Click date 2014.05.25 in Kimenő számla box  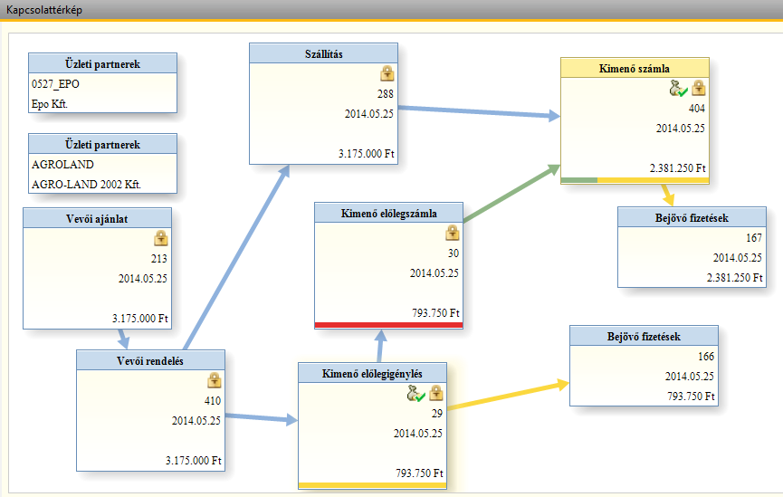tap(681, 129)
